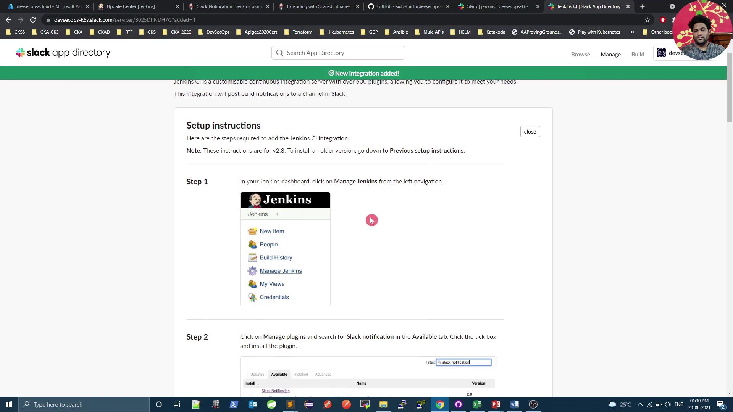Bookmark page with the star icon
The height and width of the screenshot is (412, 733).
[x=647, y=20]
